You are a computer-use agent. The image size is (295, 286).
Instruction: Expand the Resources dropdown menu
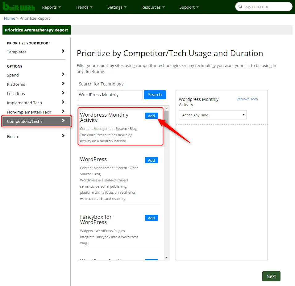(153, 7)
